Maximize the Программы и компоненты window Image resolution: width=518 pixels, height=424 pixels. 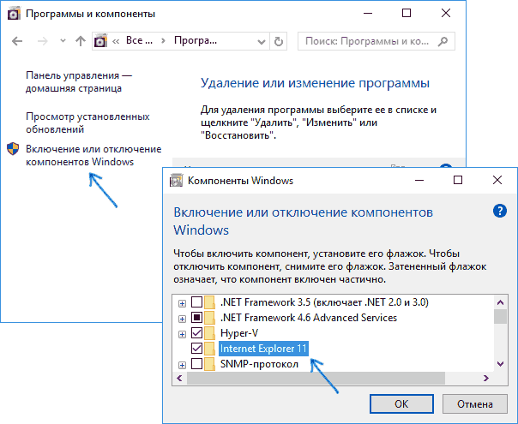pos(407,13)
